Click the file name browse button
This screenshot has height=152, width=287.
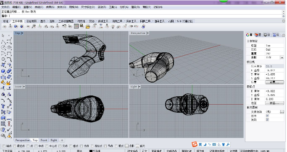282,112
